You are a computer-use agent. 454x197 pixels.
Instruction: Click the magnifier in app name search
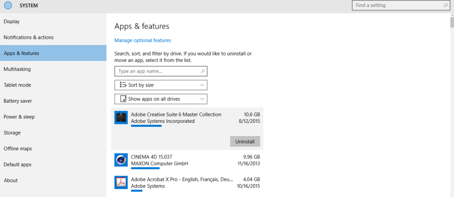click(203, 71)
